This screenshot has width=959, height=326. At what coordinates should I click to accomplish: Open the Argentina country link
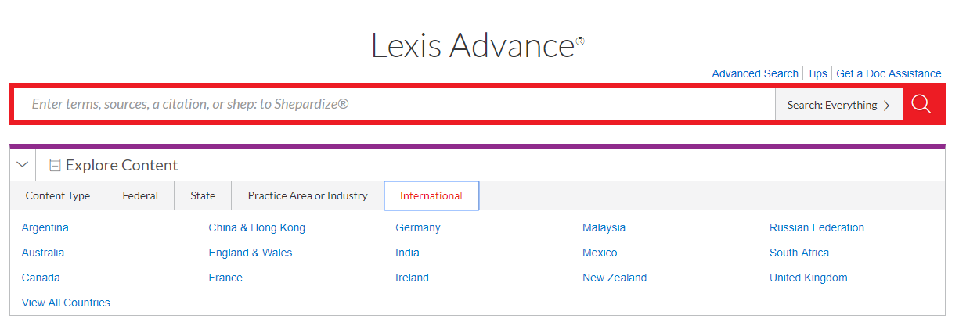pyautogui.click(x=45, y=227)
